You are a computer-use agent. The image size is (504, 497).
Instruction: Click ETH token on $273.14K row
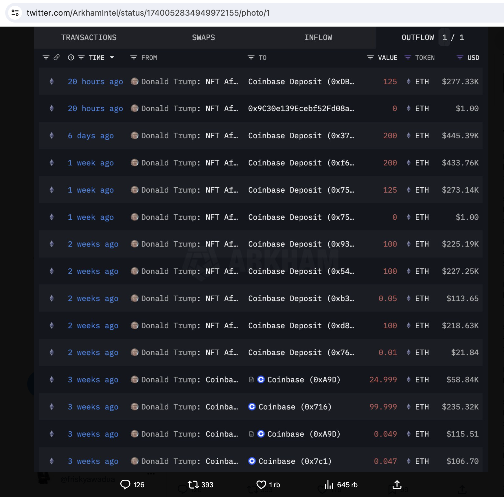tap(422, 190)
